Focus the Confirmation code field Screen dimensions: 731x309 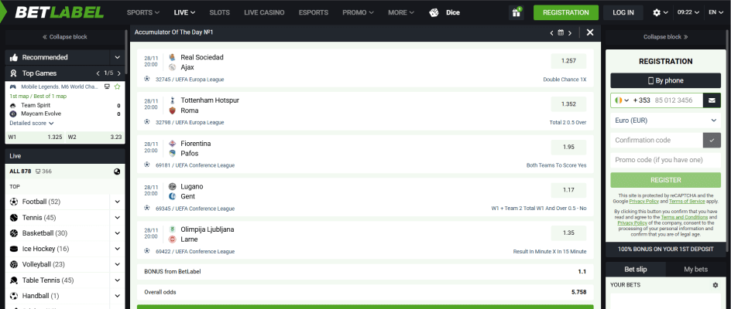click(x=657, y=140)
